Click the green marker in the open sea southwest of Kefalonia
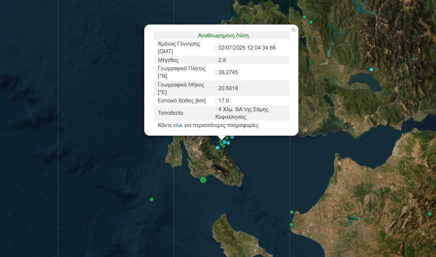 152,199
